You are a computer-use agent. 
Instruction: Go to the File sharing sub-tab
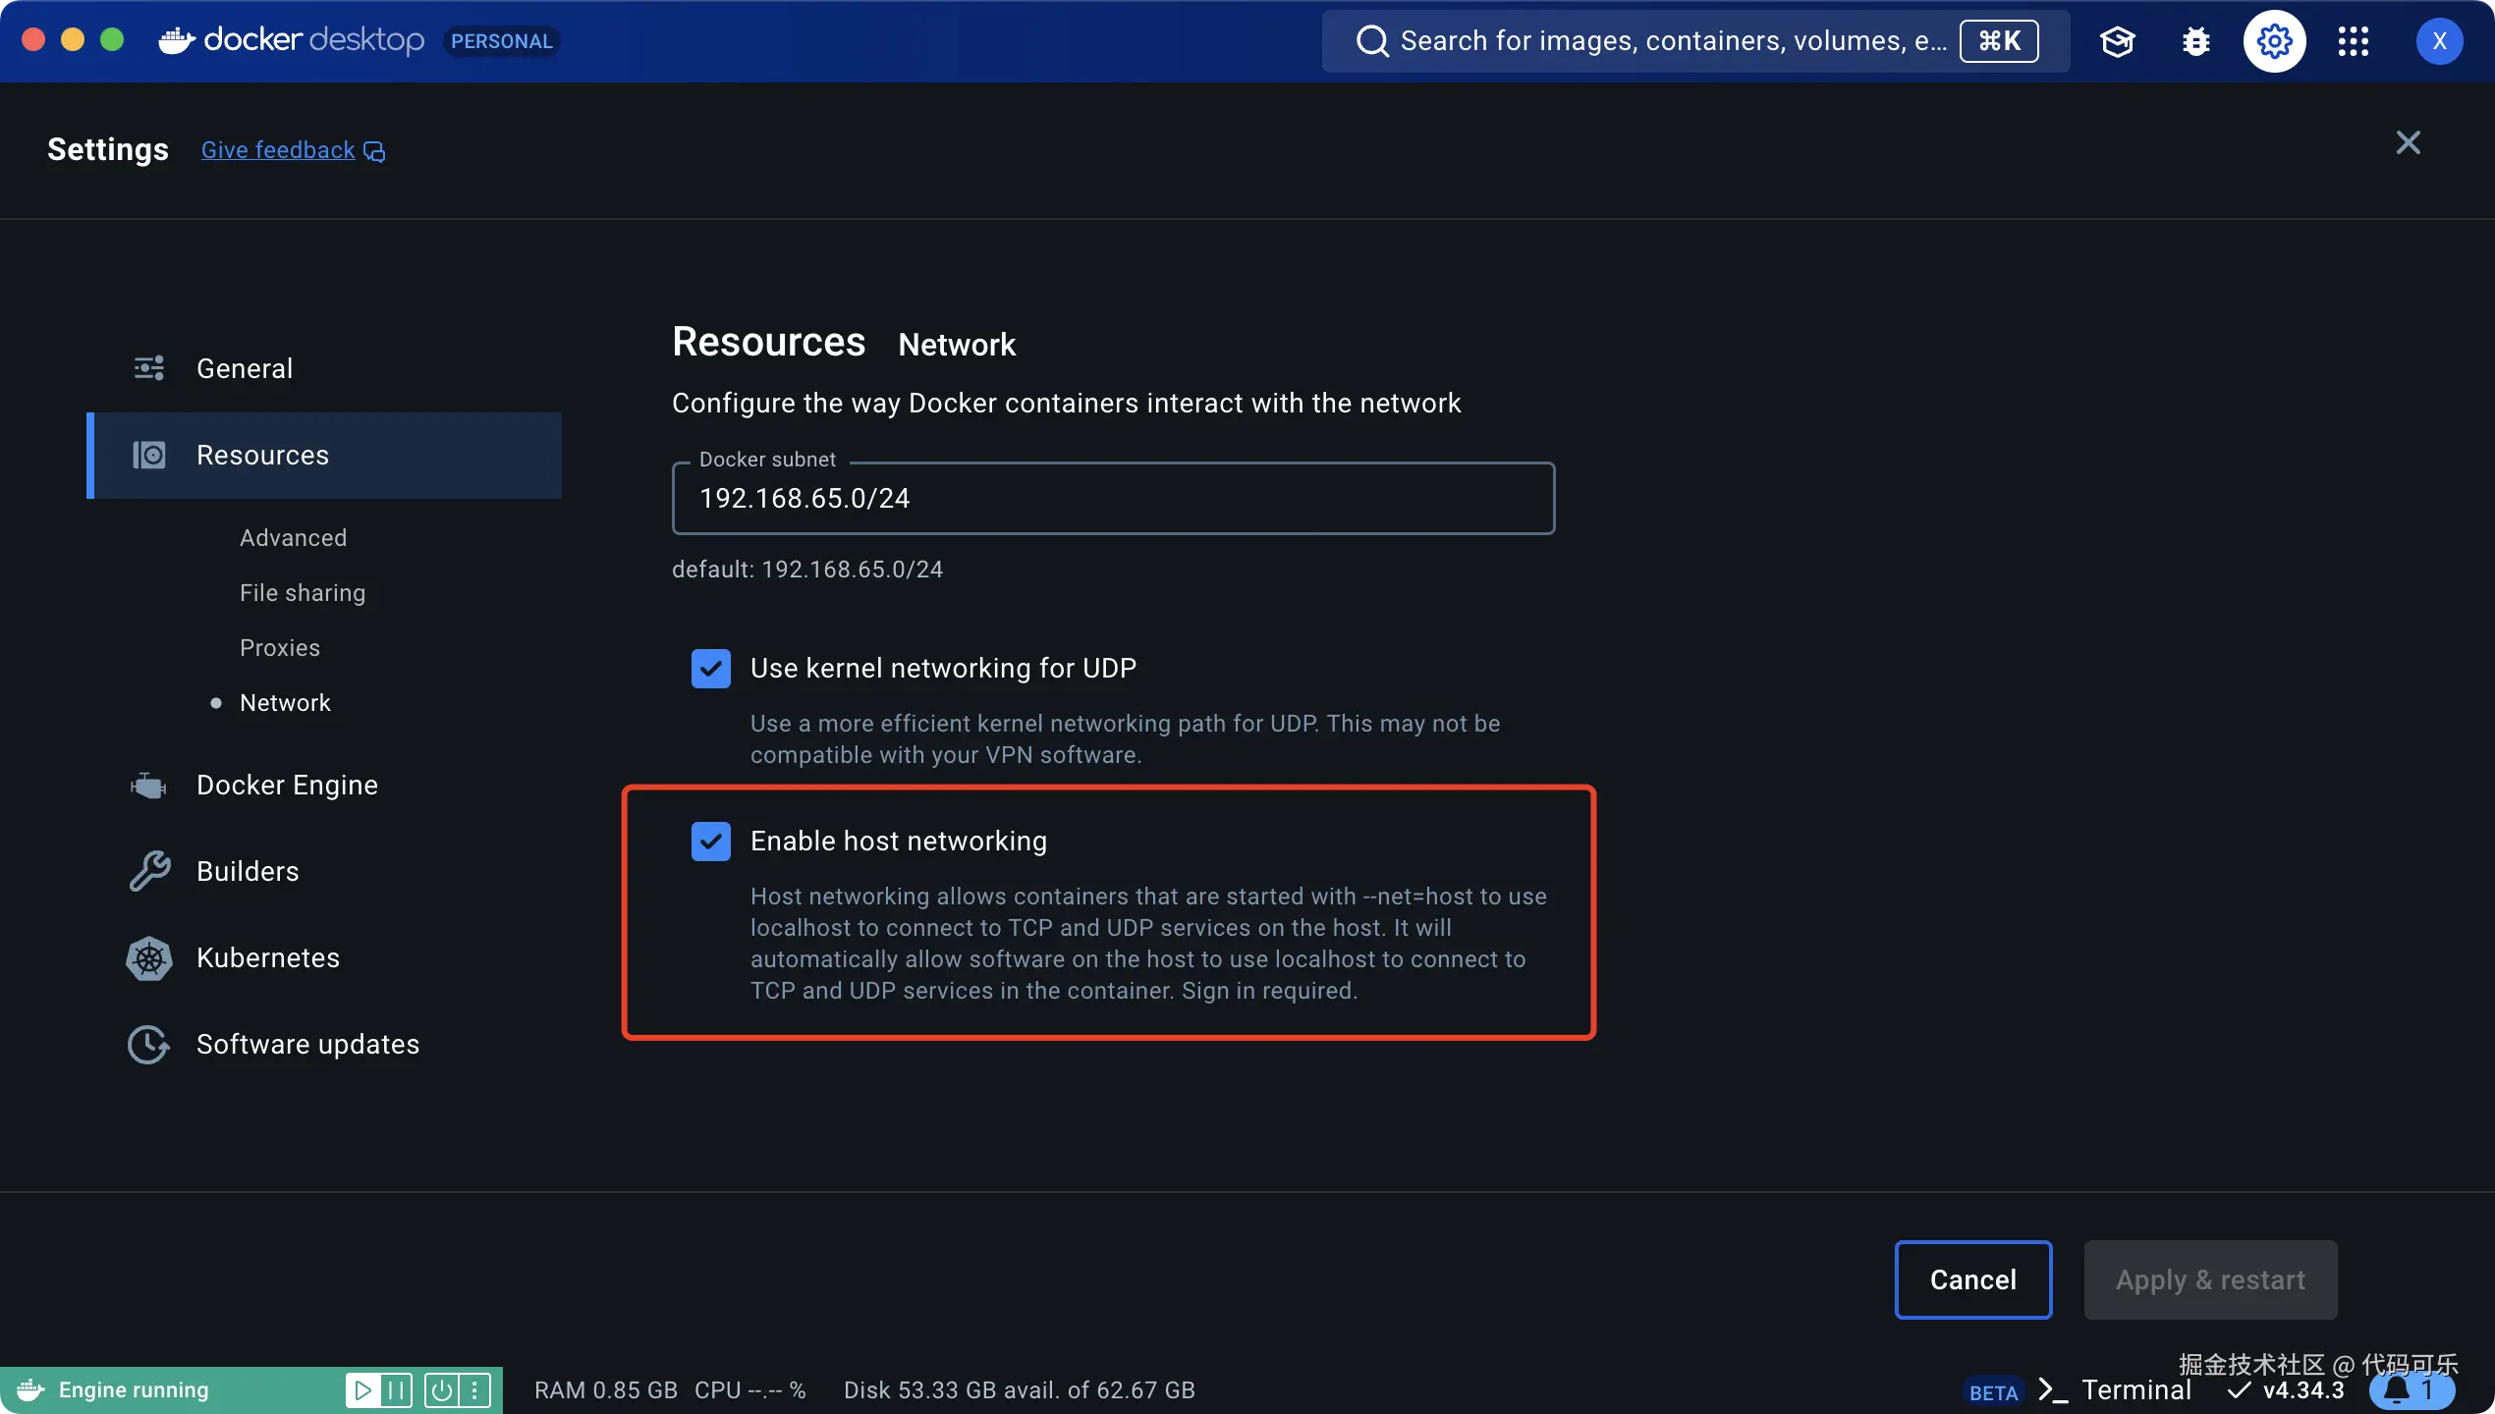[302, 592]
